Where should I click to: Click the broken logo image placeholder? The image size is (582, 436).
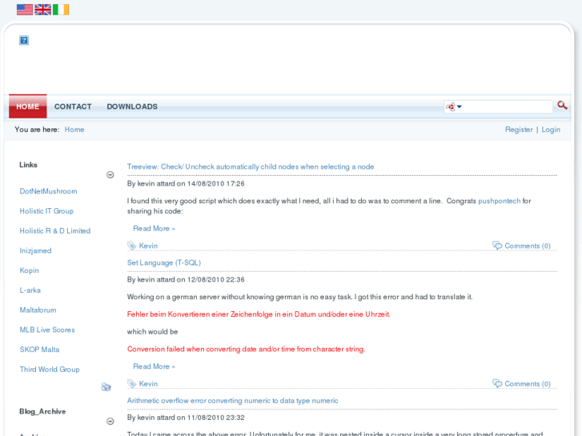(24, 40)
